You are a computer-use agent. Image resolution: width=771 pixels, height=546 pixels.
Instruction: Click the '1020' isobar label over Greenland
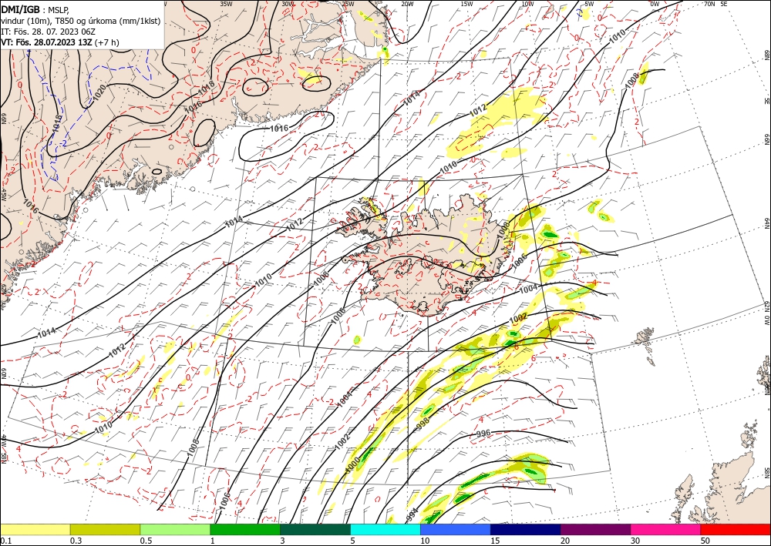[x=99, y=92]
